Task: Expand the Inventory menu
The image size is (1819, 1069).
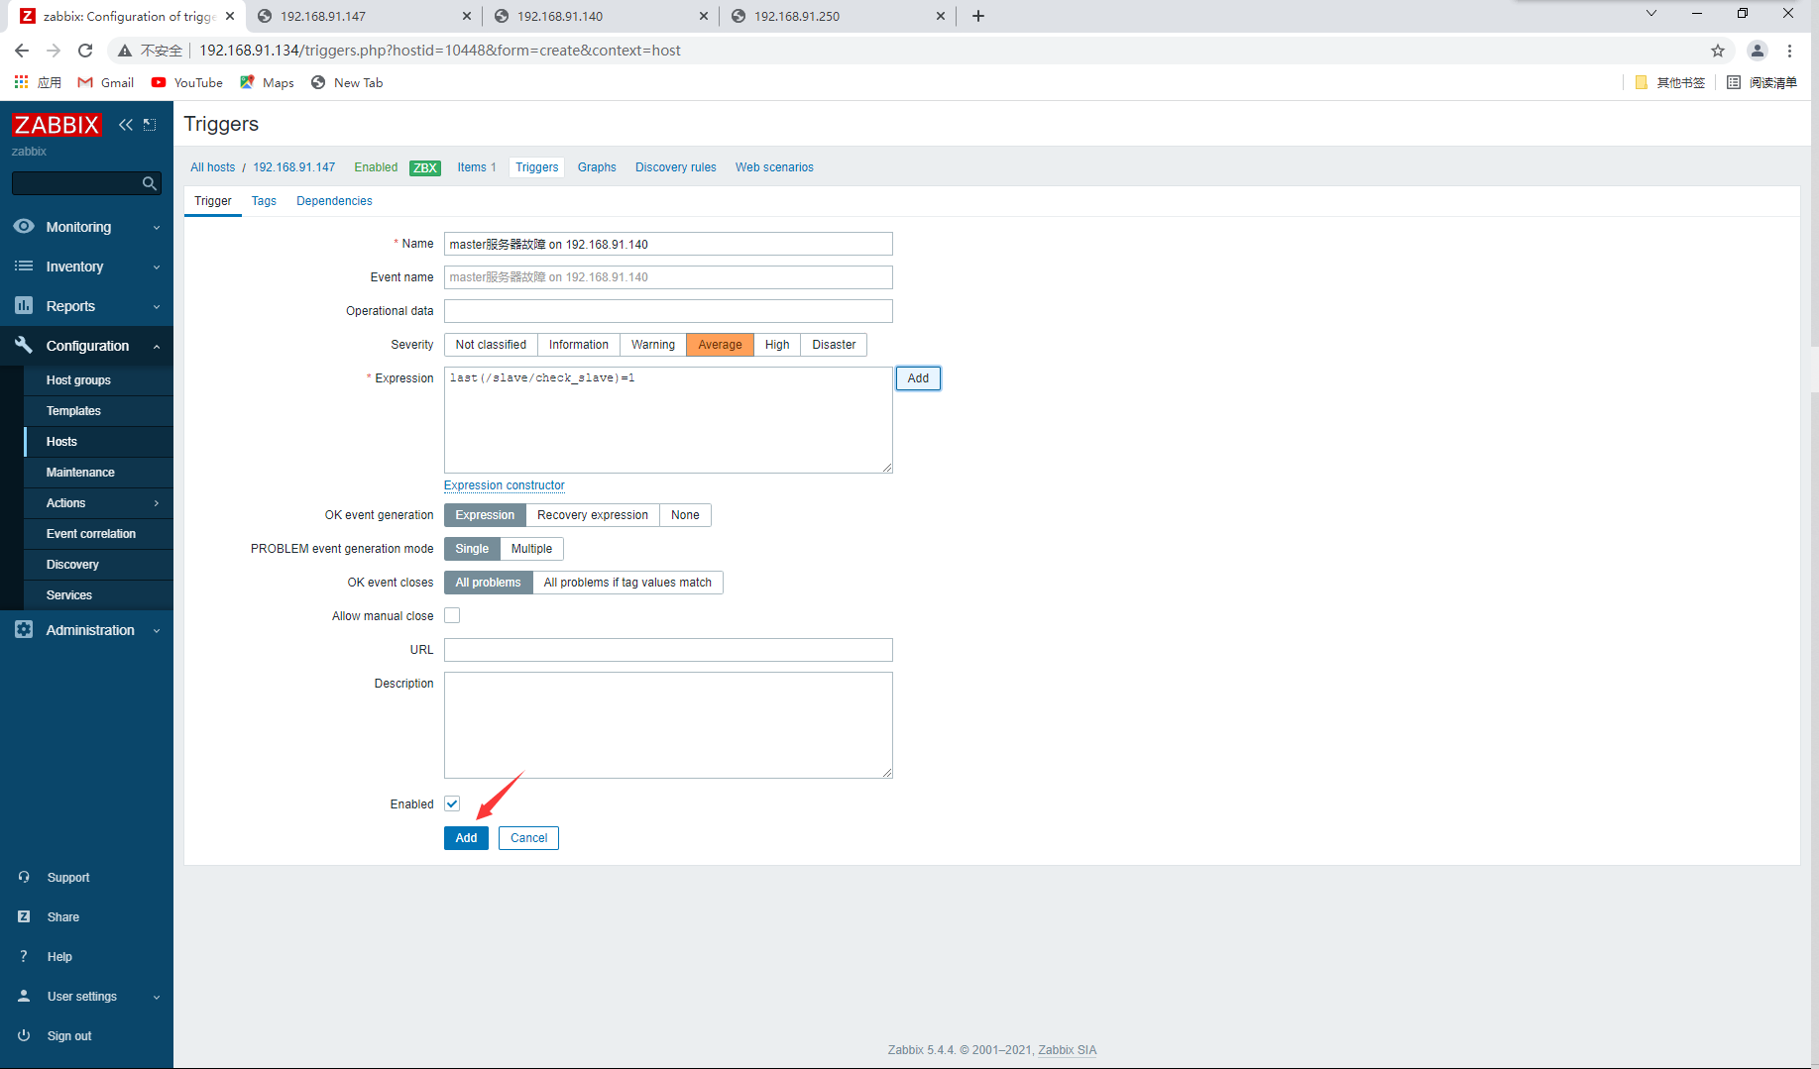Action: pos(157,267)
